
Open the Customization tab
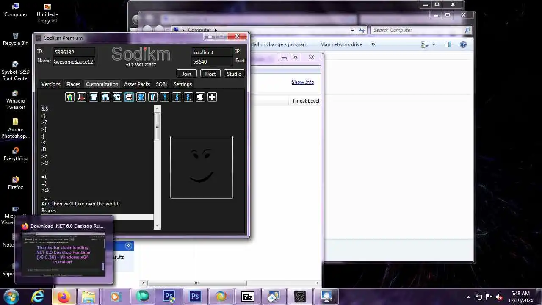(x=102, y=84)
